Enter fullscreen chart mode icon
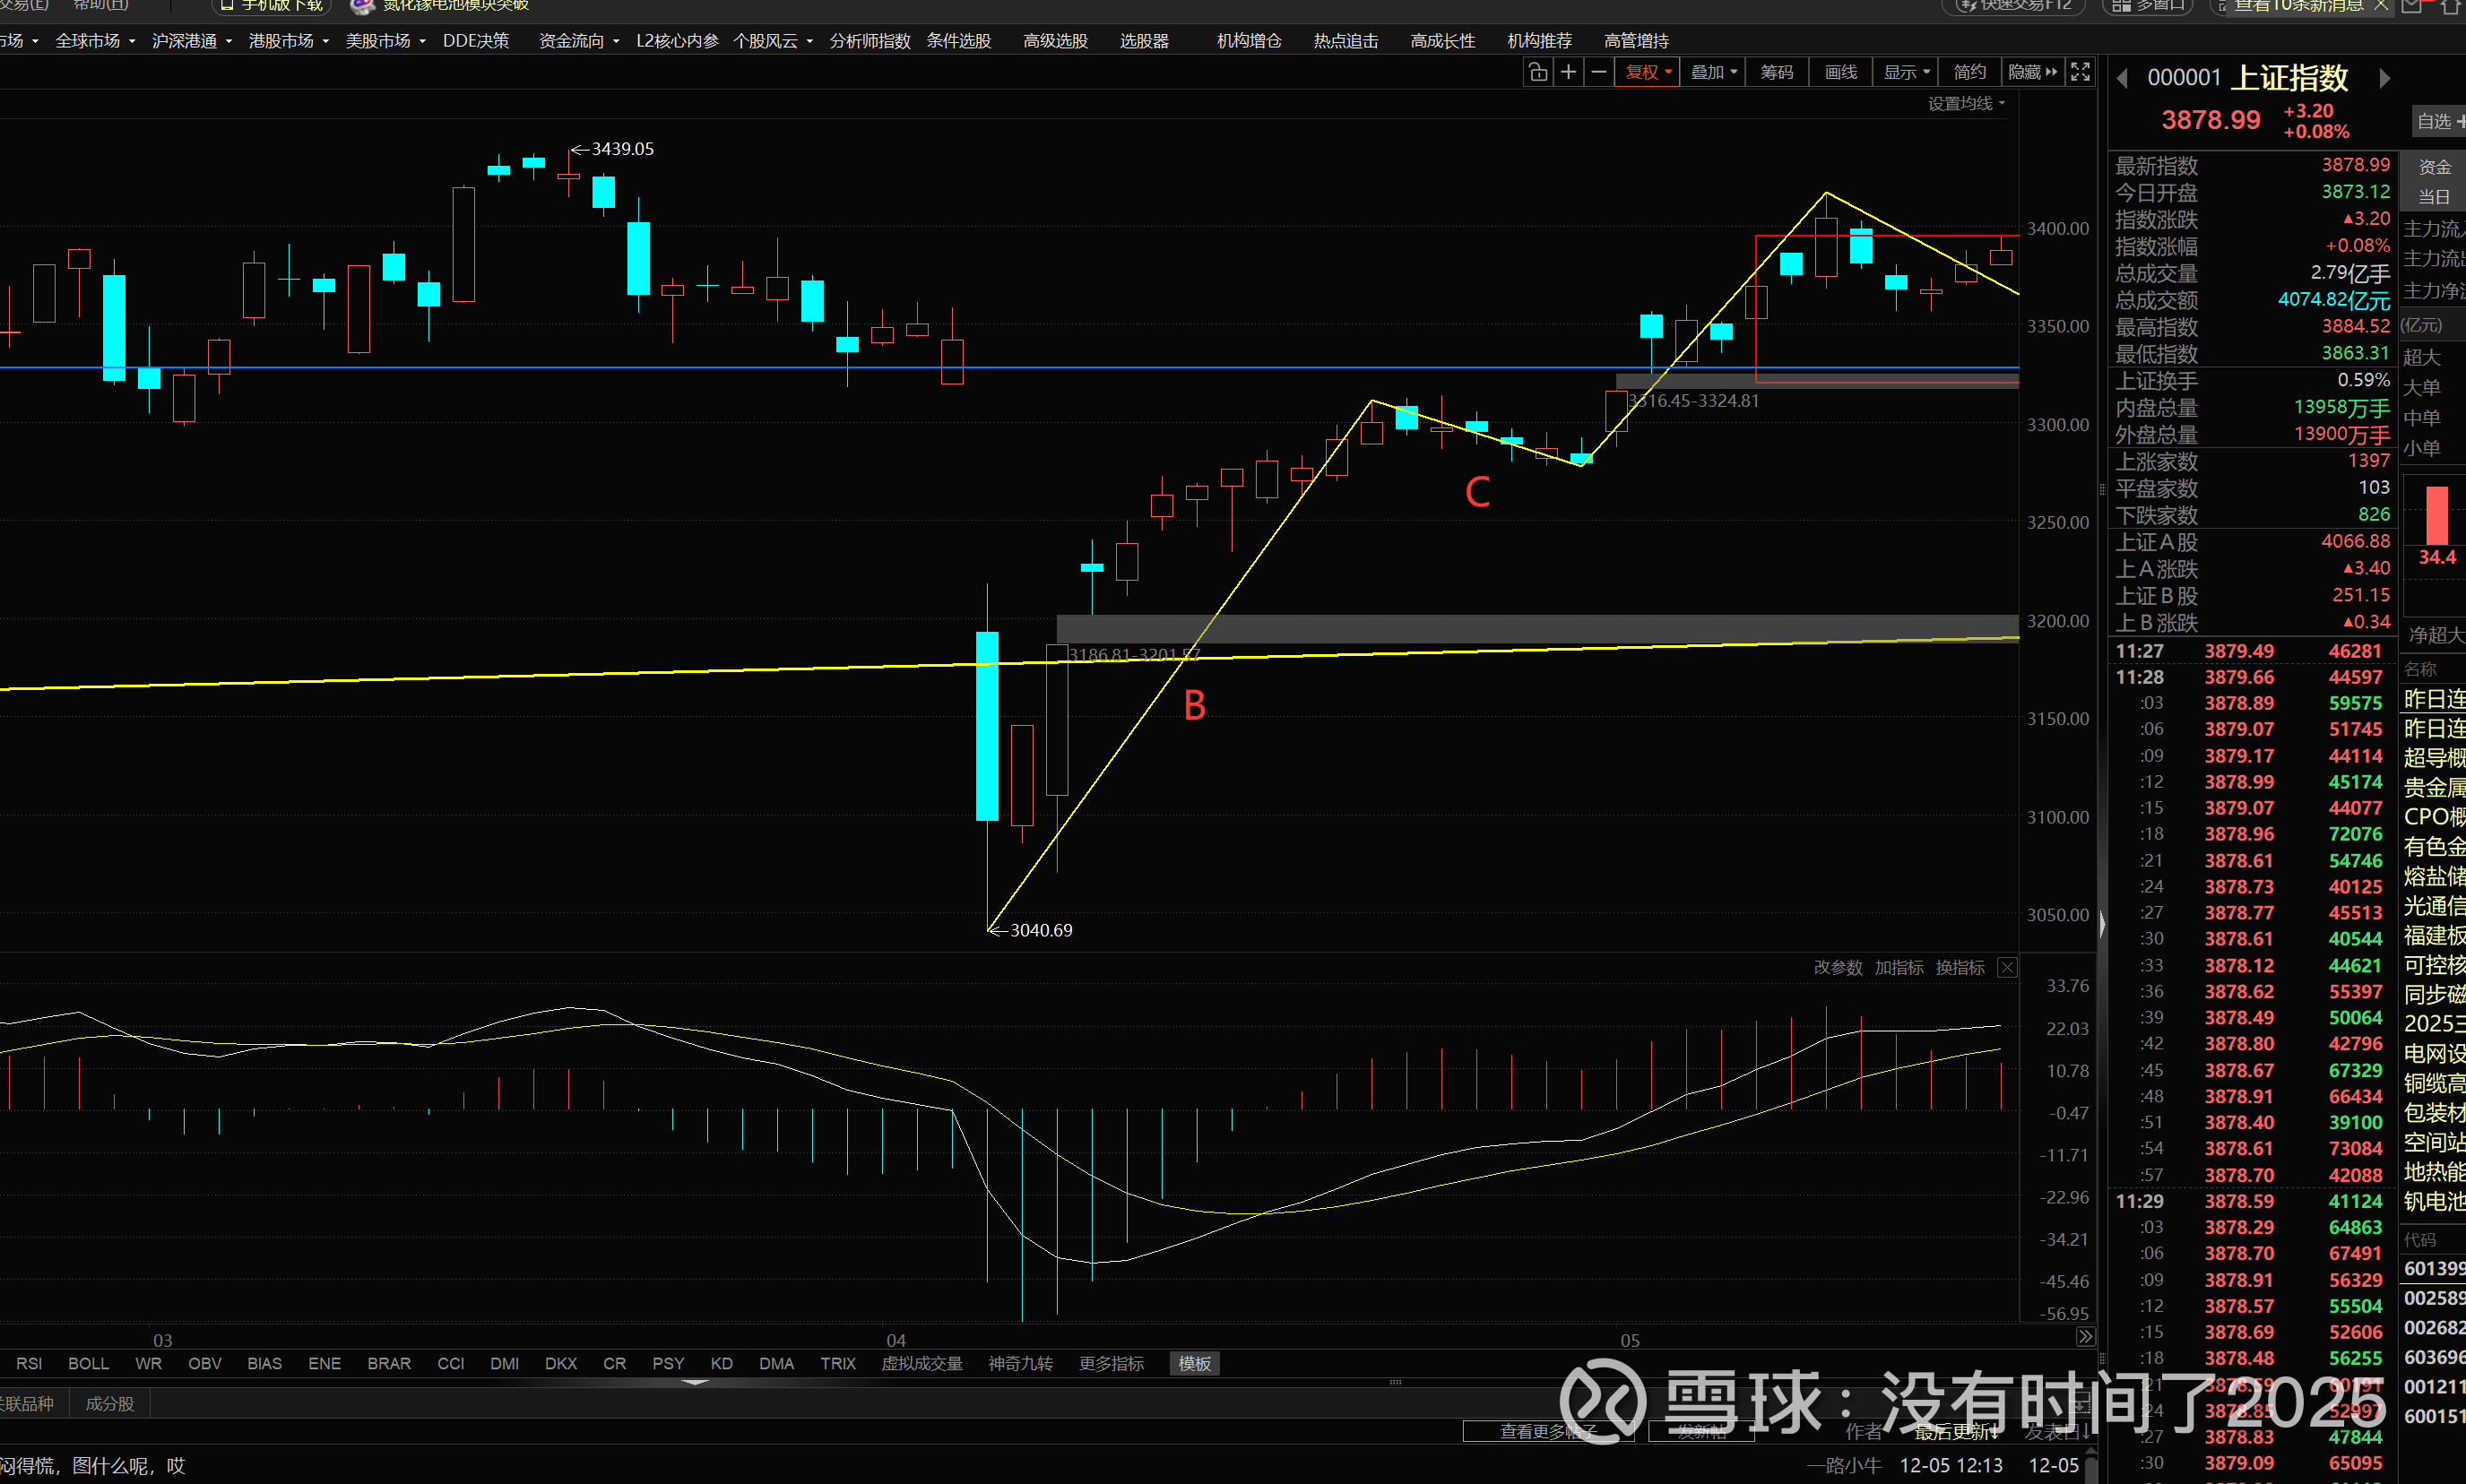The width and height of the screenshot is (2466, 1484). click(2081, 72)
